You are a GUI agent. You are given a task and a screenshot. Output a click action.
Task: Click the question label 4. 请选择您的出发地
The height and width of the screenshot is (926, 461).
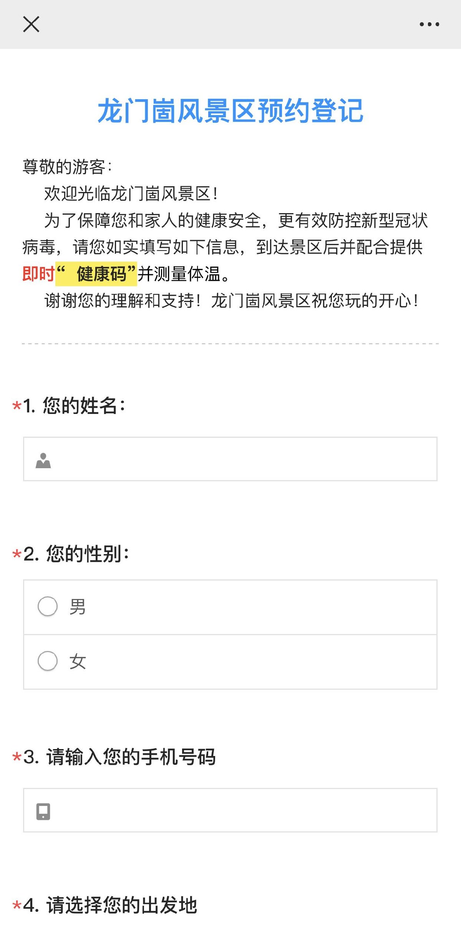[110, 905]
